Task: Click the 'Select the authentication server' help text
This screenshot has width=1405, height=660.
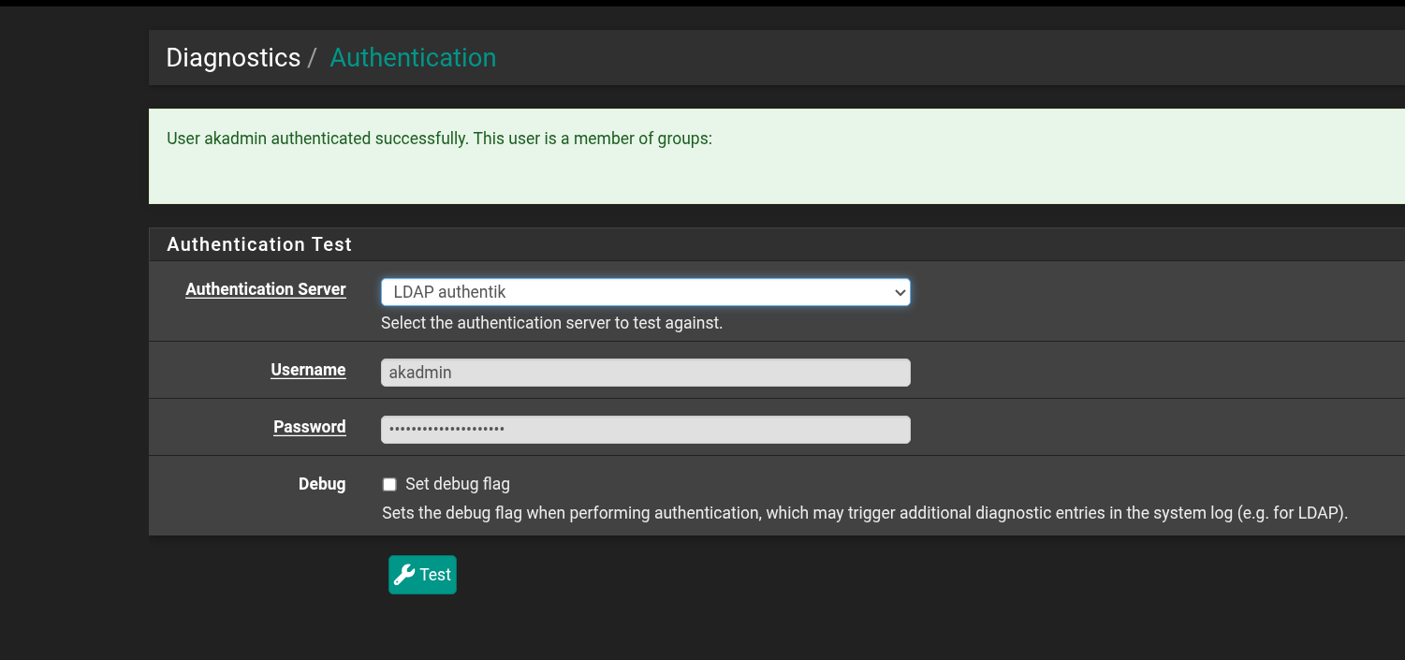Action: click(552, 323)
